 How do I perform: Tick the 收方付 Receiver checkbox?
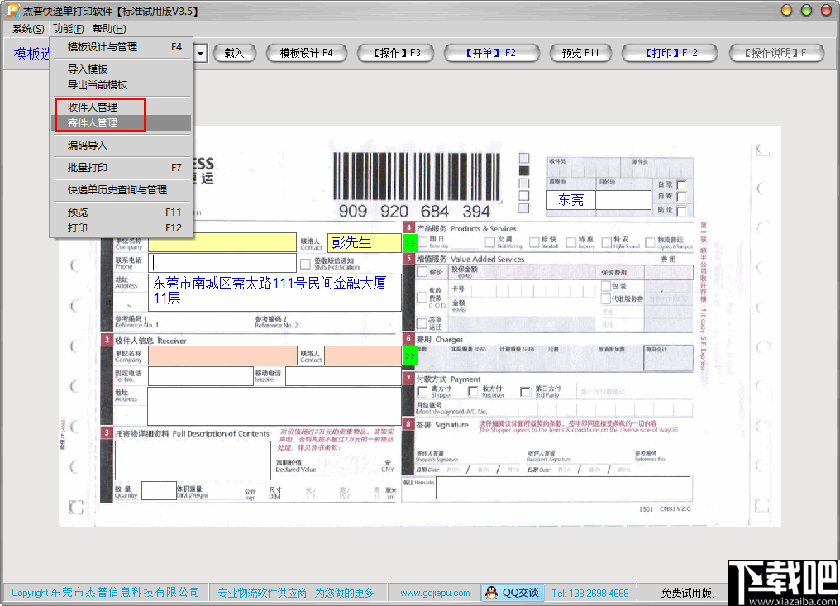[473, 392]
